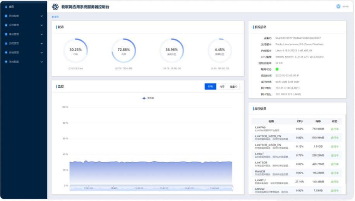Click the 应用管理 sidebar icon

coord(6,25)
